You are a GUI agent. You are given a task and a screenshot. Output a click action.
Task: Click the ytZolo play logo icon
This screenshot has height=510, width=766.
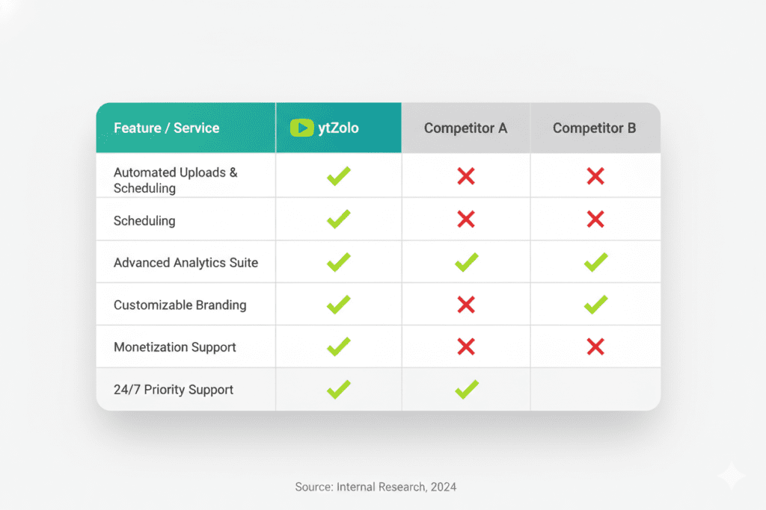pyautogui.click(x=301, y=128)
